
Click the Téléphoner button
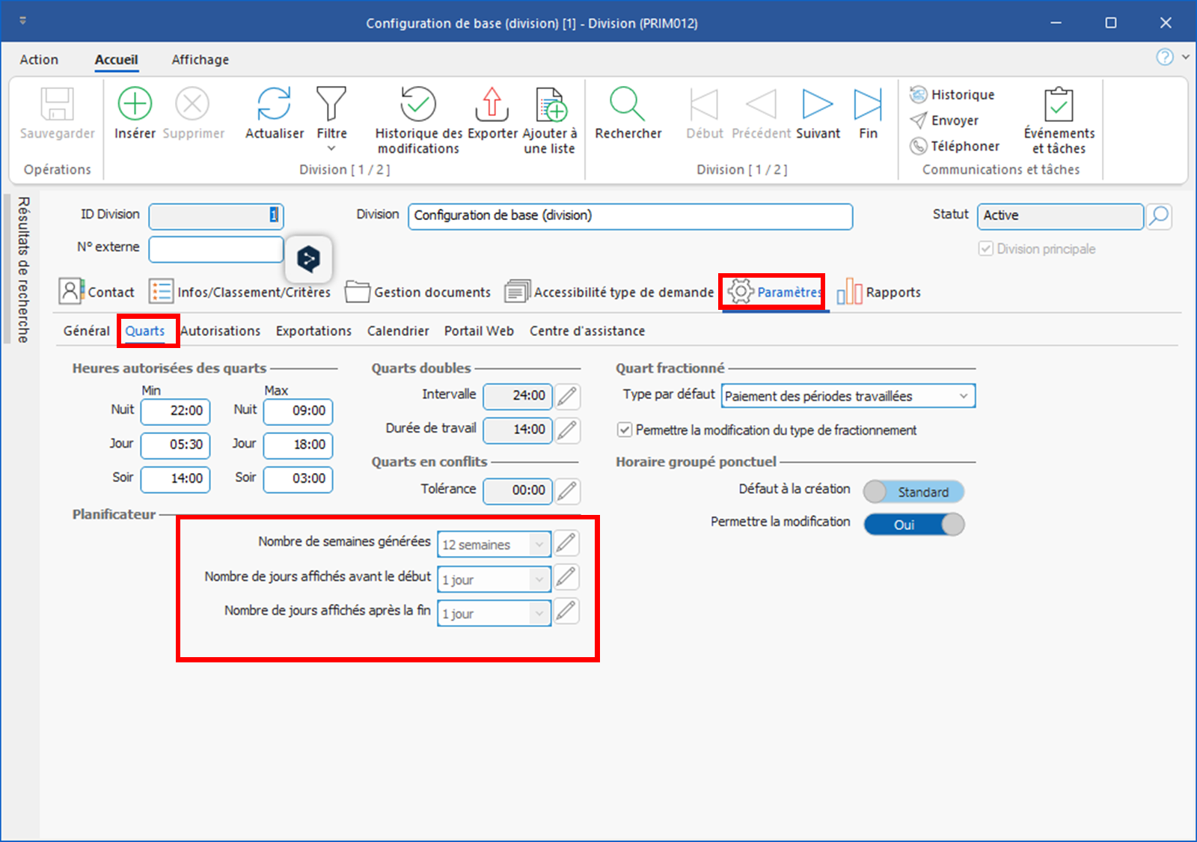coord(955,146)
